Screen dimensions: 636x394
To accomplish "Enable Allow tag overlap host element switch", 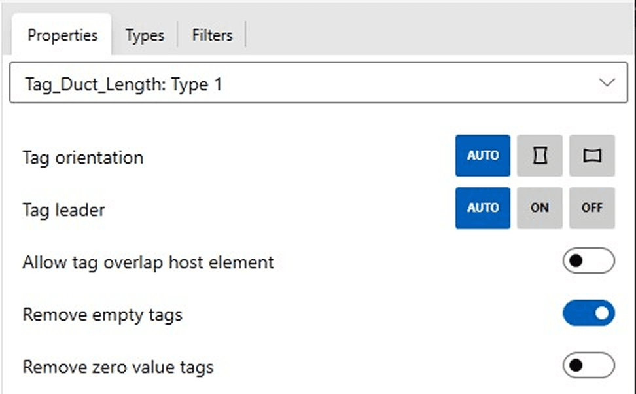I will 588,262.
